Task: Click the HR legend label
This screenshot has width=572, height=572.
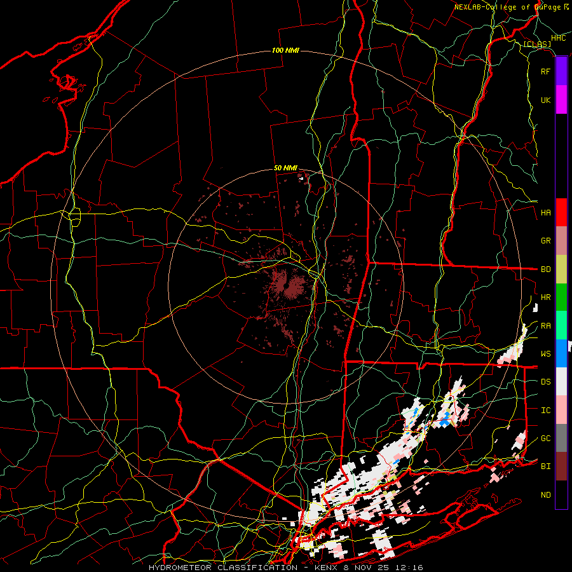Action: (545, 297)
